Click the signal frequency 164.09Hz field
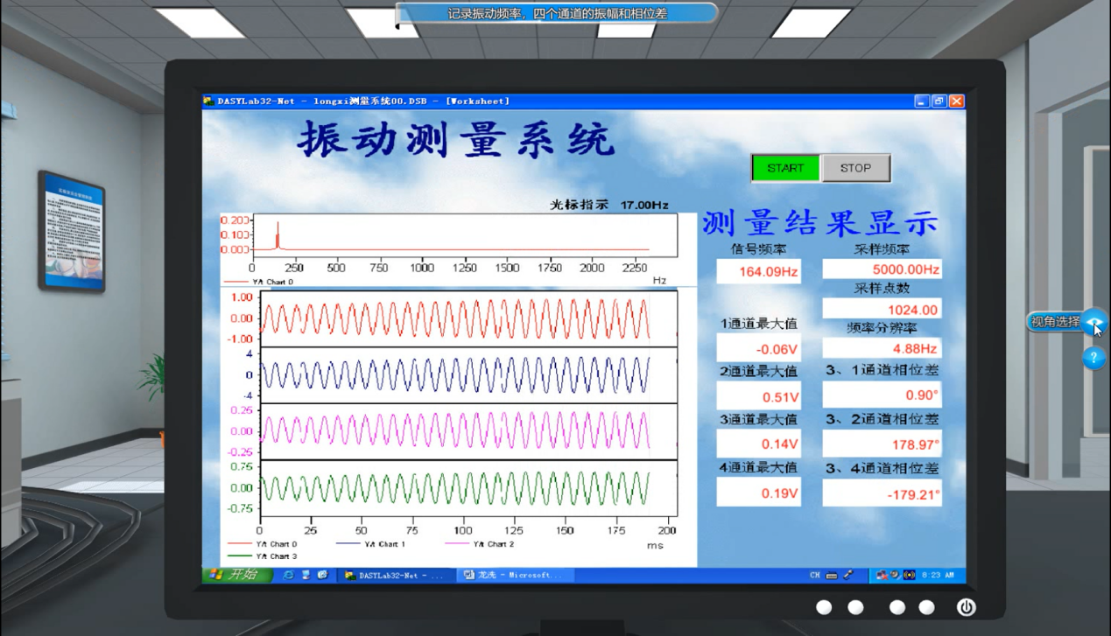Screen dimensions: 1111x636 (758, 272)
